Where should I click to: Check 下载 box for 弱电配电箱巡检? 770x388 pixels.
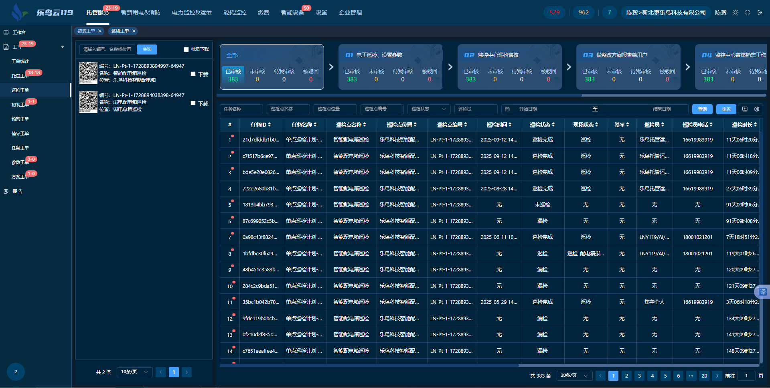(193, 103)
